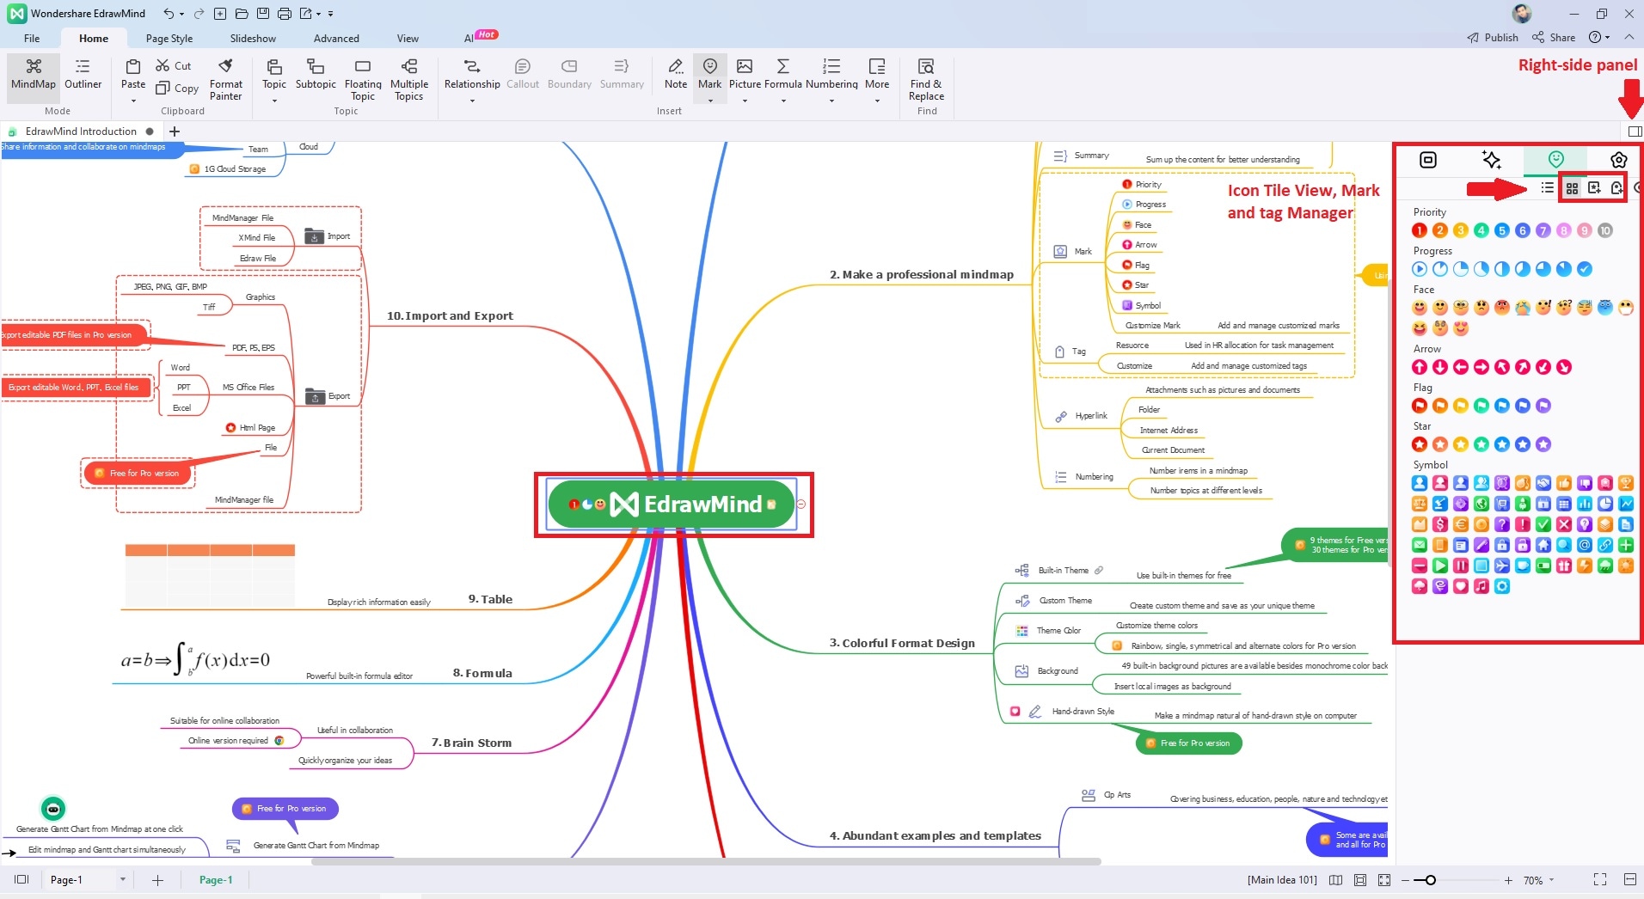Open the Mark Manager icon in the panel
The height and width of the screenshot is (899, 1644).
pos(1594,187)
